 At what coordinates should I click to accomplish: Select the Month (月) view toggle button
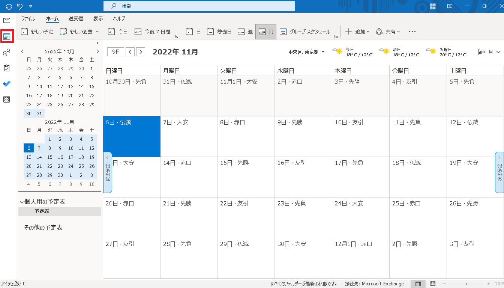coord(266,32)
